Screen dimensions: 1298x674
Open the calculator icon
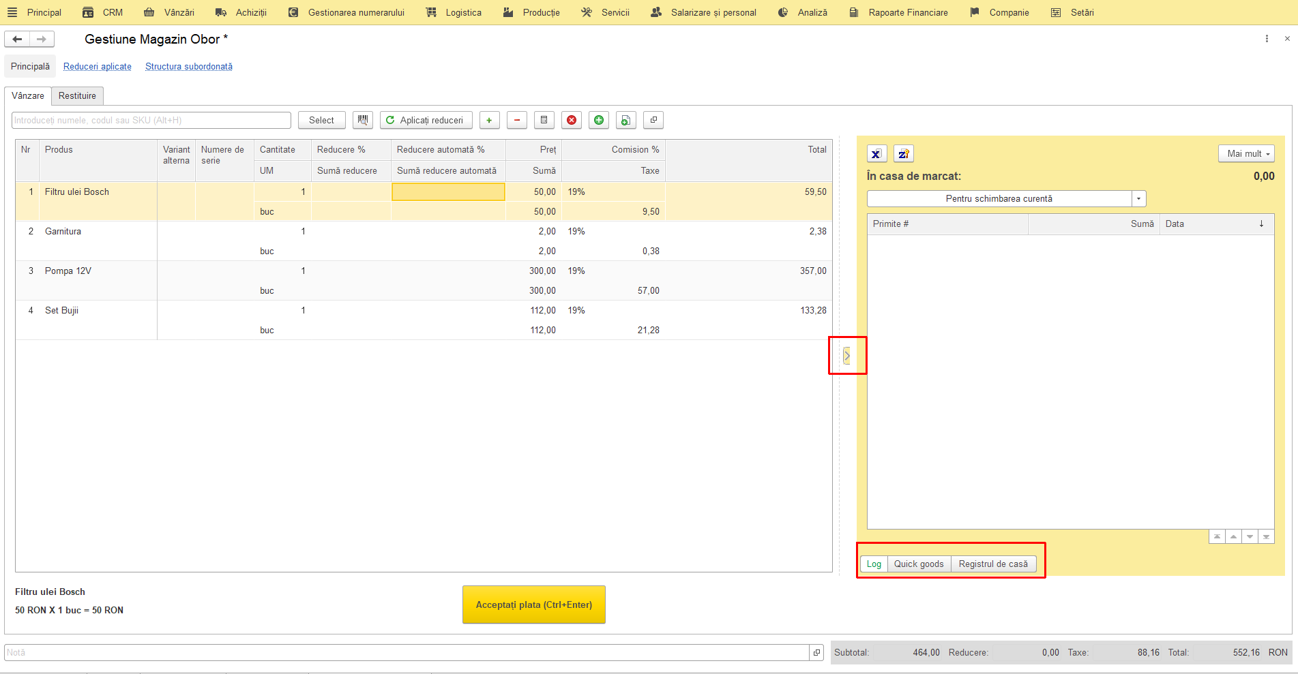544,120
